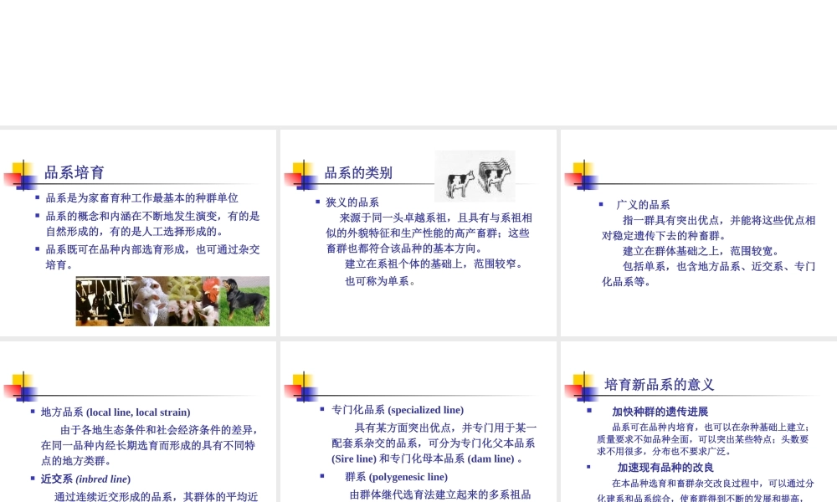Viewport: 837px width, 502px height.
Task: Select the bullet 加快种群的遗传进展
Action: (x=663, y=411)
